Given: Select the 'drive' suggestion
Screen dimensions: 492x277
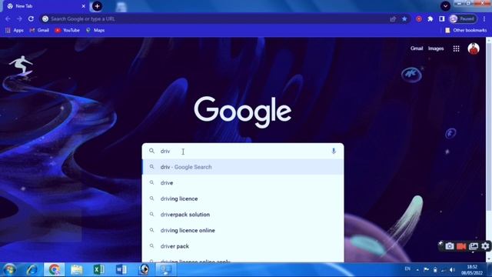Looking at the screenshot, I should [x=243, y=183].
